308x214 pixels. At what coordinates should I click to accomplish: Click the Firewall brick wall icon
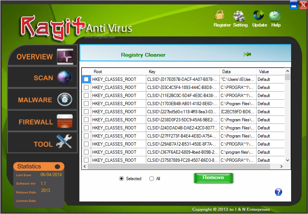pyautogui.click(x=65, y=121)
